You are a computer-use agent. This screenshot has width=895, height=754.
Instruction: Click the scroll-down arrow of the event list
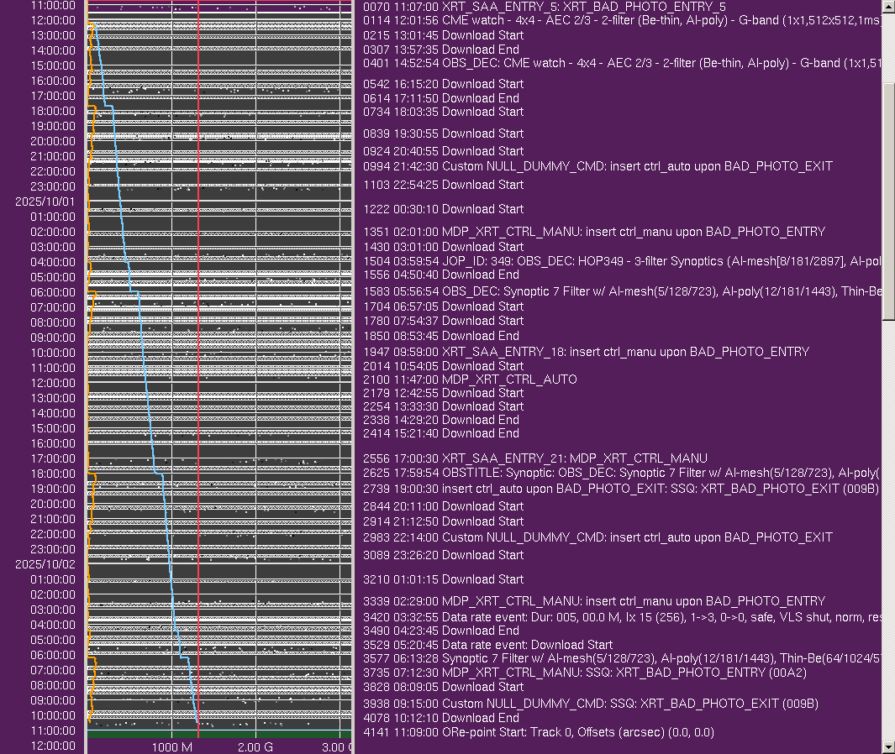(888, 746)
